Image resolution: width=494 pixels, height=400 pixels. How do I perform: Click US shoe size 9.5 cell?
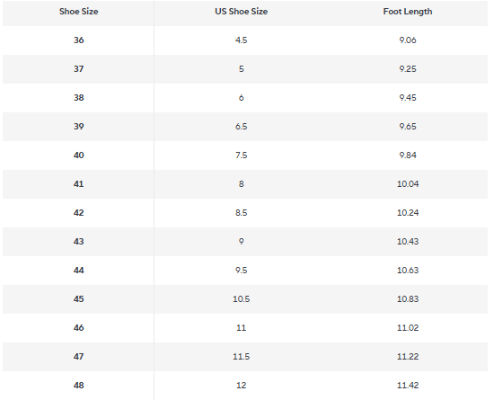coord(242,271)
